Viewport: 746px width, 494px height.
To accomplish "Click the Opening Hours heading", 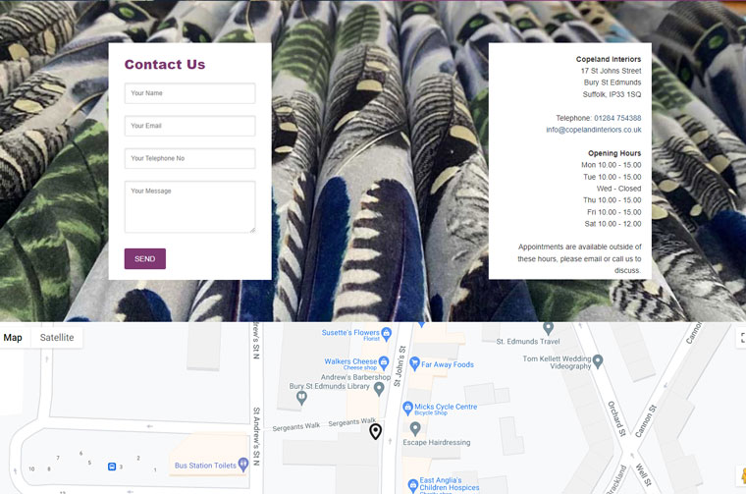I will pos(614,153).
